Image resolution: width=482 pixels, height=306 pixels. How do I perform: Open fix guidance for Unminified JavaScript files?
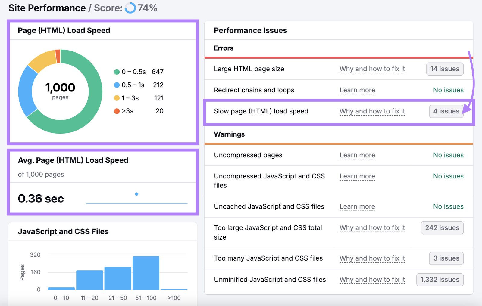[372, 280]
